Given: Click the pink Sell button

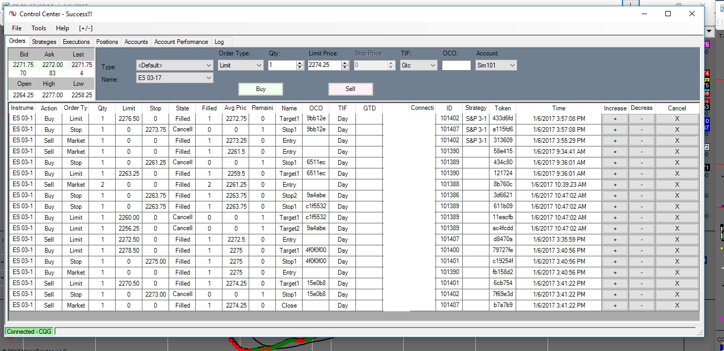Looking at the screenshot, I should coord(351,89).
